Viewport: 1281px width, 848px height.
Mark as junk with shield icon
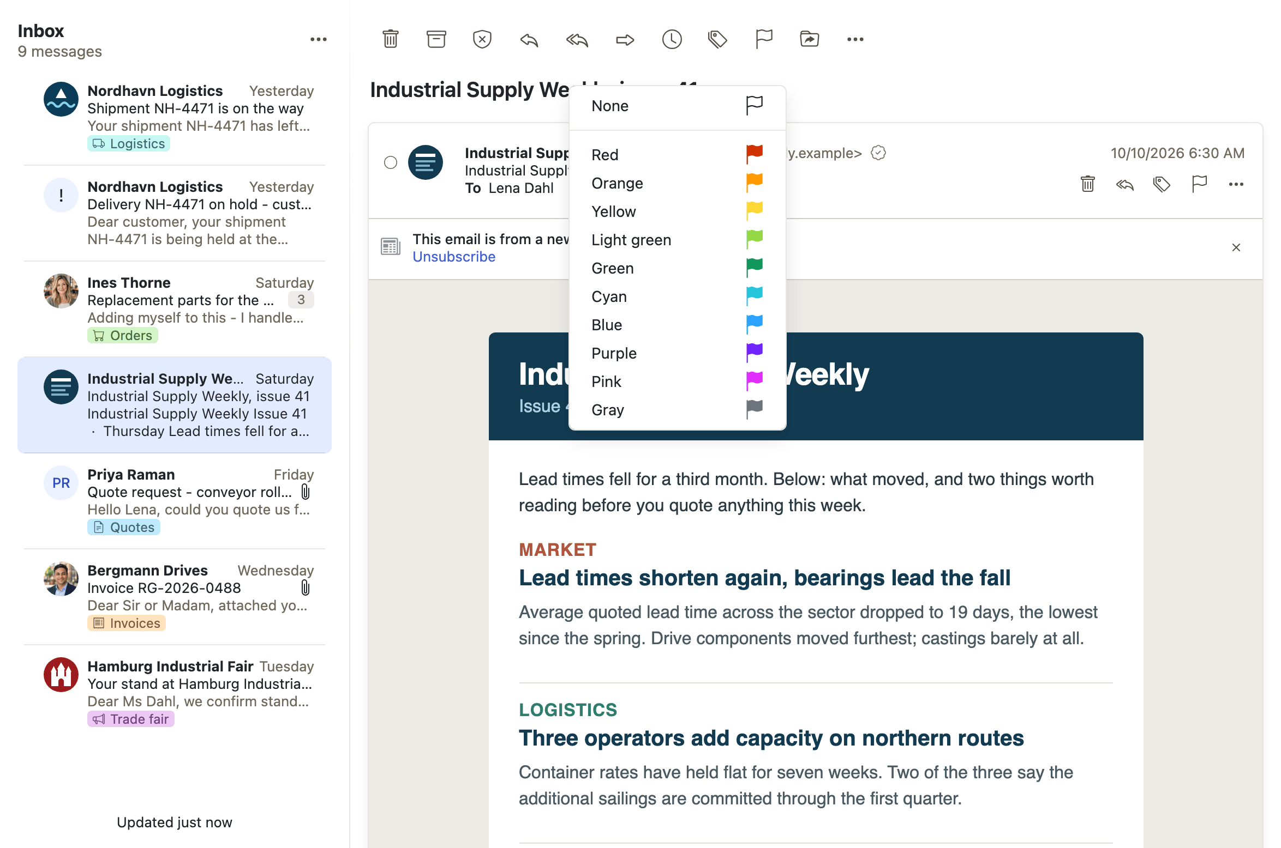(482, 39)
